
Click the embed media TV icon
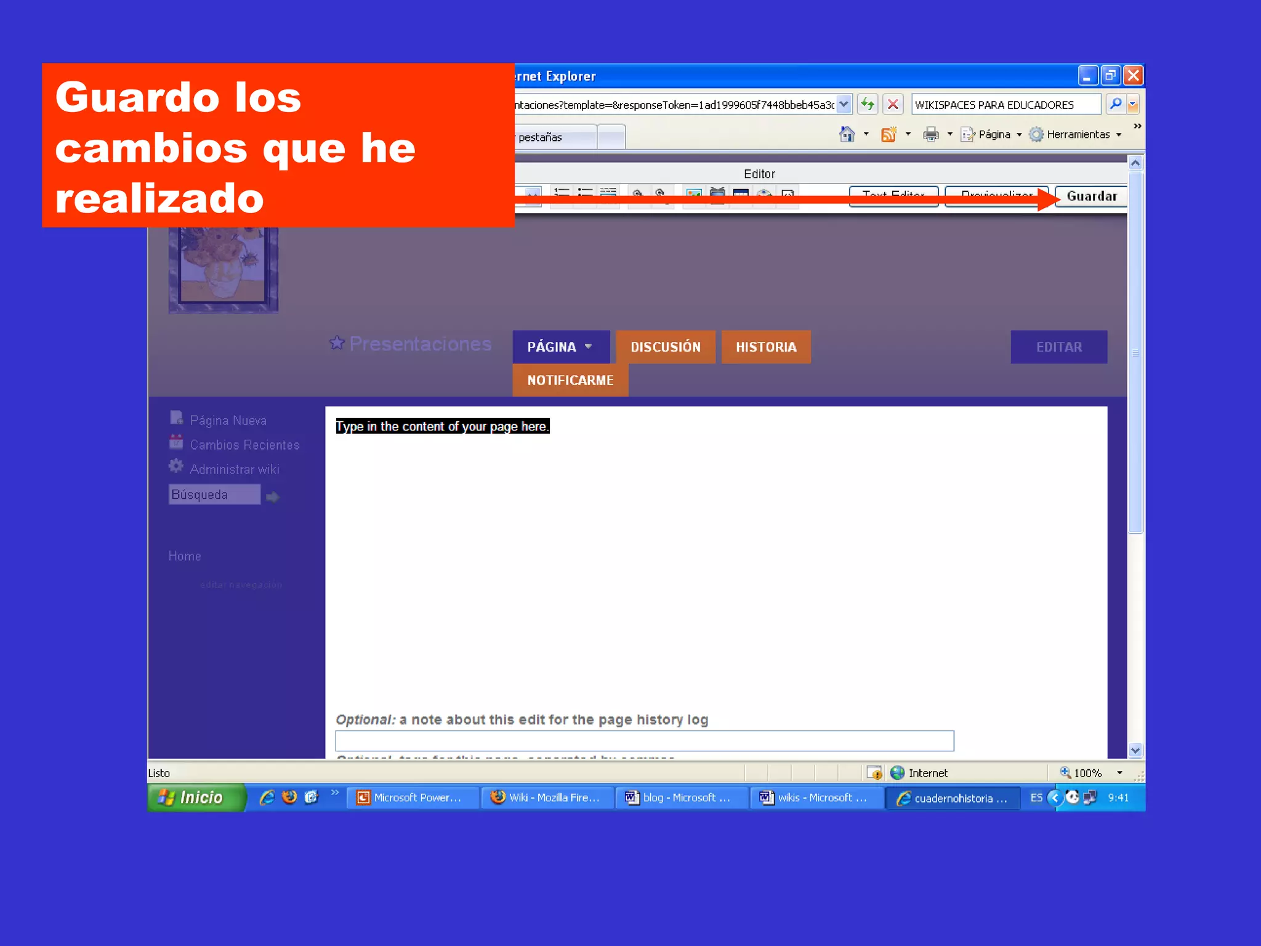(717, 195)
